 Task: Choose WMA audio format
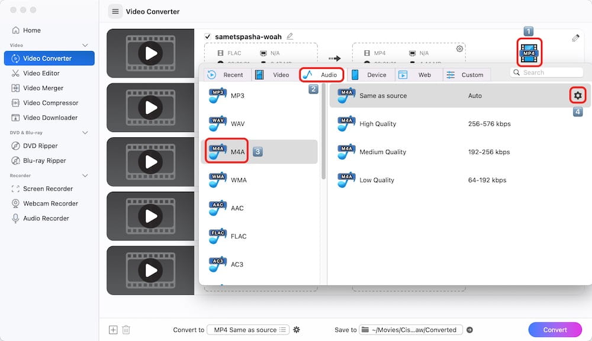[x=259, y=180]
